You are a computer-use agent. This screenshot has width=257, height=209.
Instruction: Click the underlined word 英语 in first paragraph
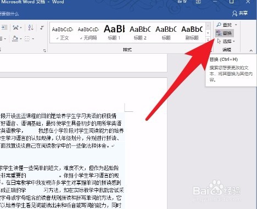pos(21,116)
